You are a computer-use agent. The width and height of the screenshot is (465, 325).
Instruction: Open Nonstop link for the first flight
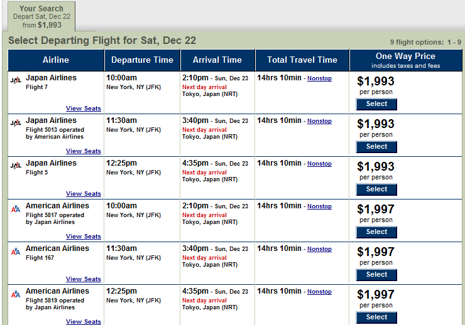tap(319, 78)
